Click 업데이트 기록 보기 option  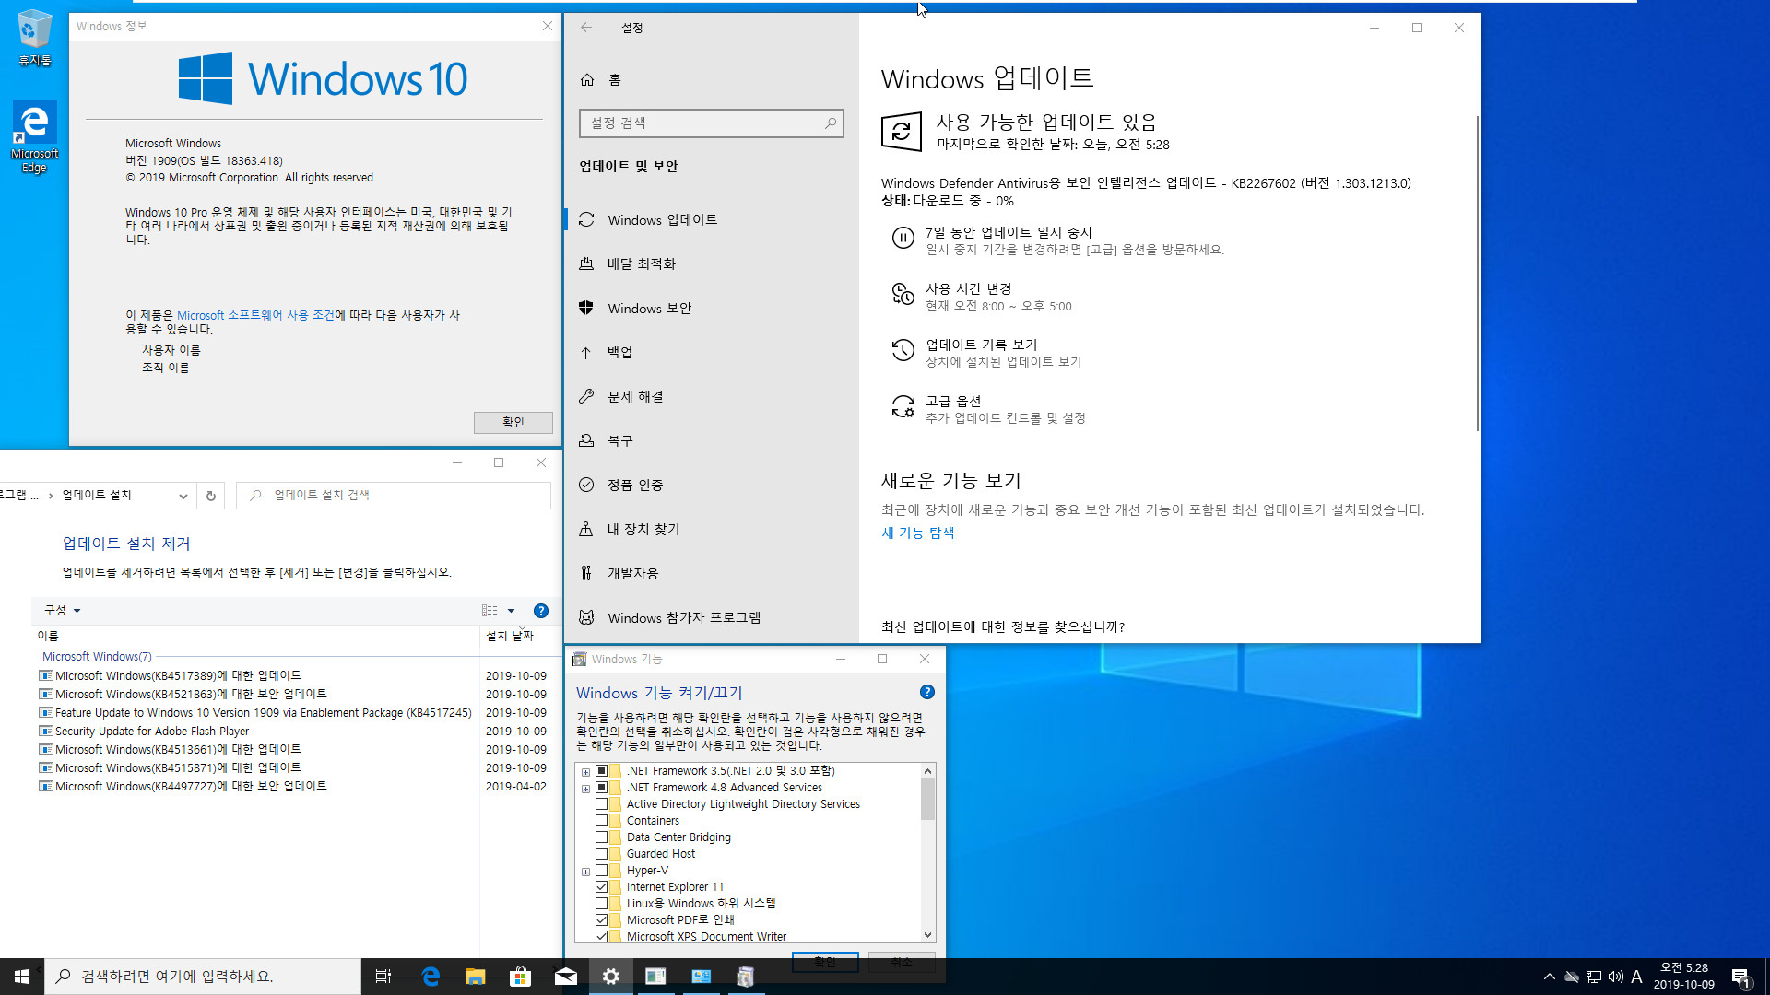coord(982,345)
